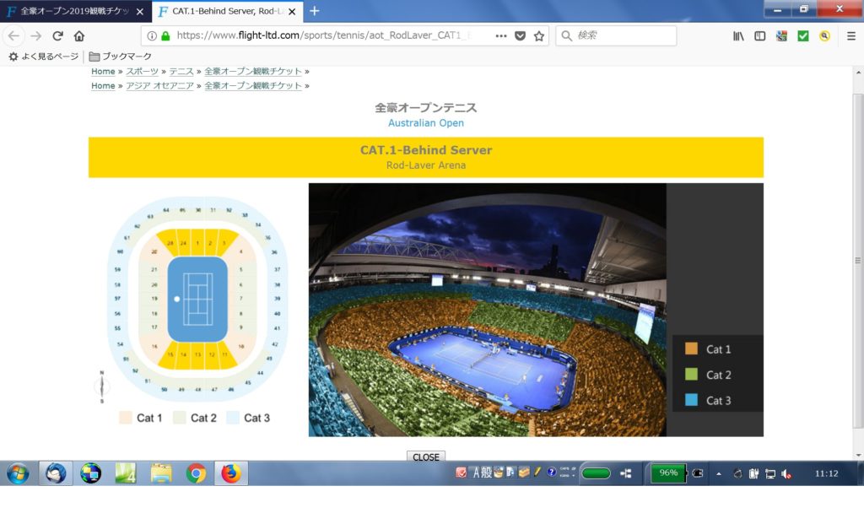Open a new browser tab
Image resolution: width=864 pixels, height=524 pixels.
coord(315,11)
